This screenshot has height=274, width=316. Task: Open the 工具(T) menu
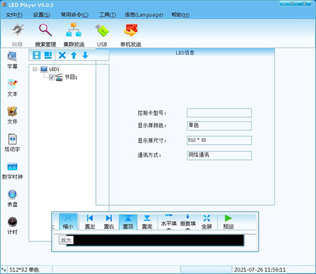click(107, 15)
